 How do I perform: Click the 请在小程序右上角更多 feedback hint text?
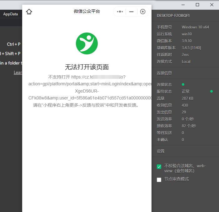(86, 105)
